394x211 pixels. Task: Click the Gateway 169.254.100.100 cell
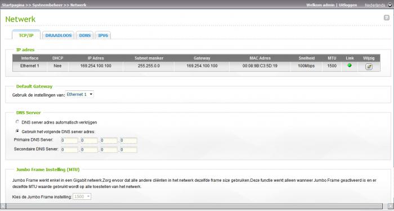202,66
